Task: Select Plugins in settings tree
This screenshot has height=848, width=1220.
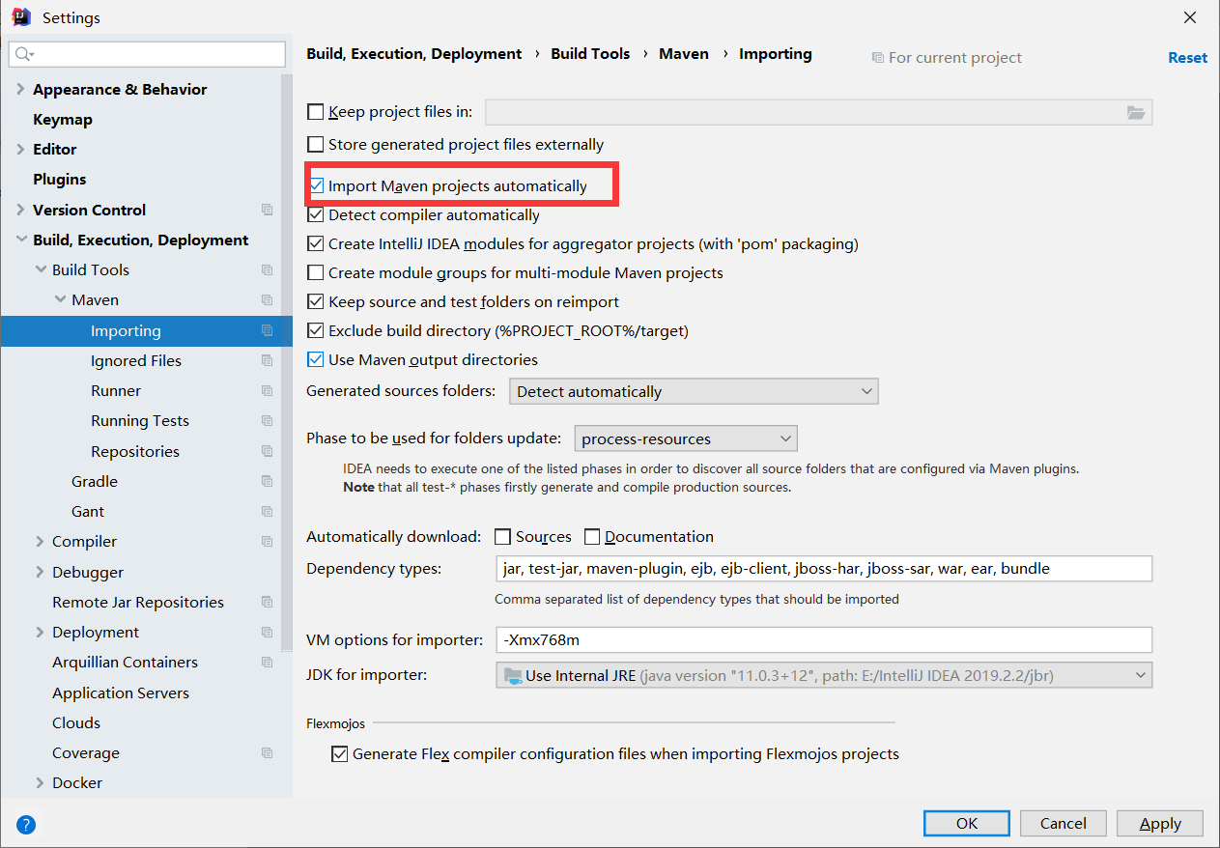Action: 60,180
